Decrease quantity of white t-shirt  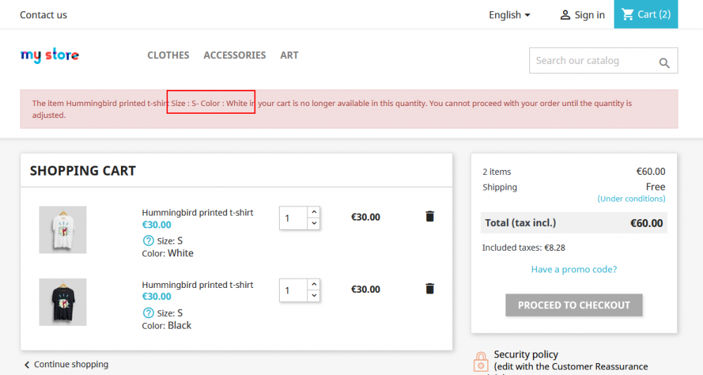(314, 223)
